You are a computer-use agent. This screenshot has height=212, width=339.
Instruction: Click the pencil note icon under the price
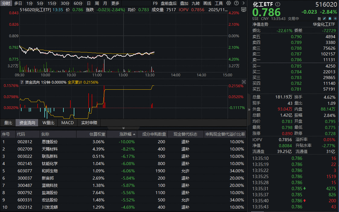[324, 18]
